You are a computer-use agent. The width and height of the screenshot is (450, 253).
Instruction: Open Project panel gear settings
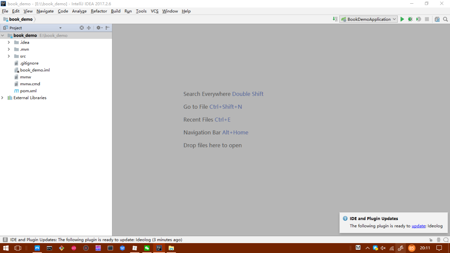click(99, 28)
